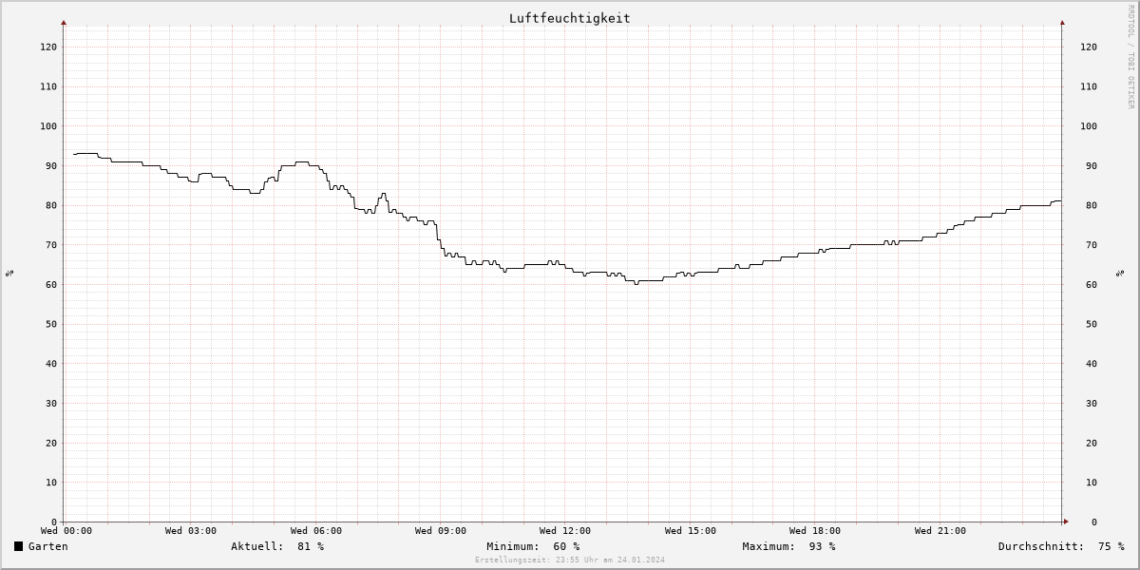Click the left axis 50 label
The height and width of the screenshot is (570, 1140).
pos(51,324)
